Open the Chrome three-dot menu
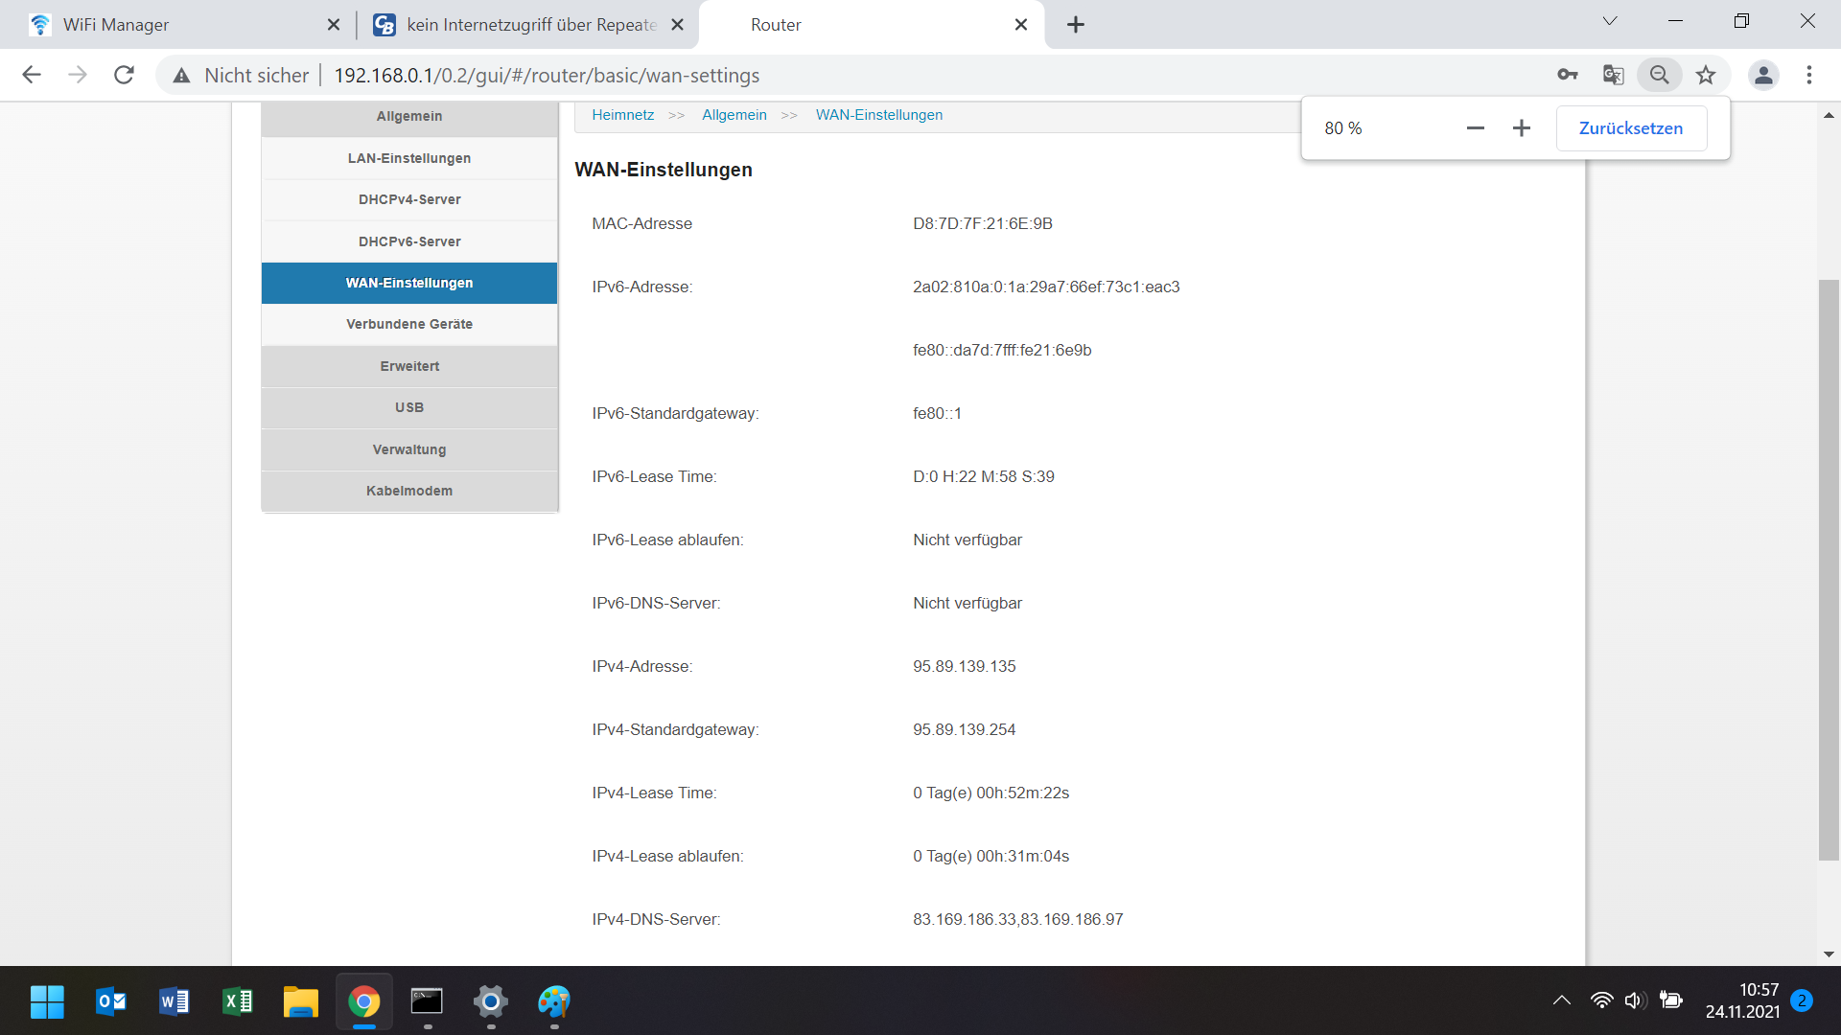 [1809, 75]
